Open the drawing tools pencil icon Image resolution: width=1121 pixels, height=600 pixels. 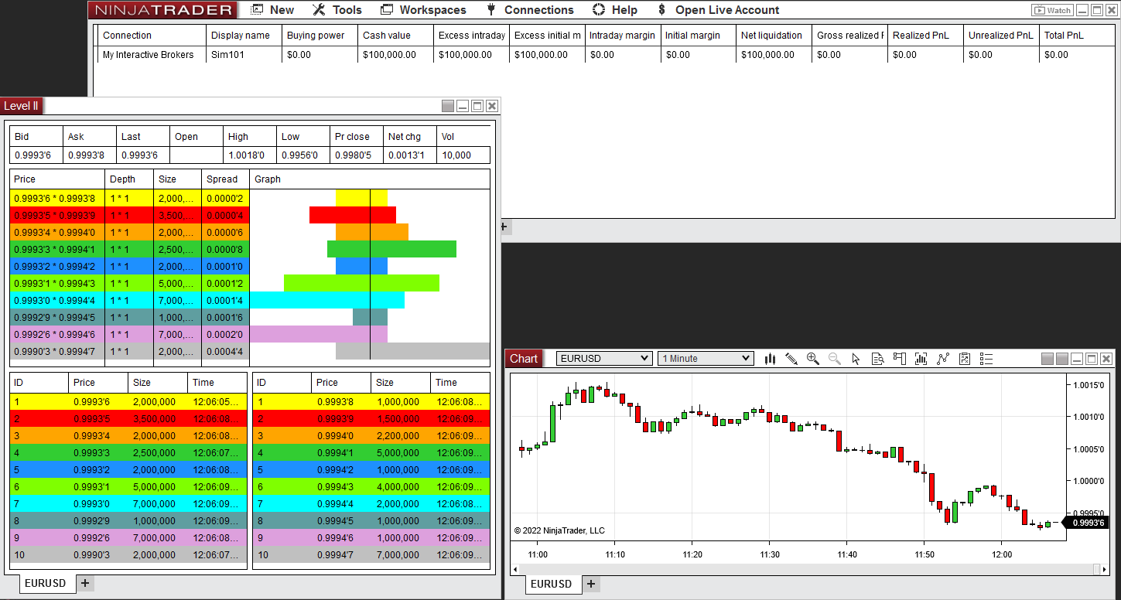[791, 359]
